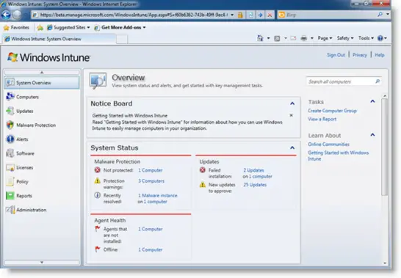Open the Computers section icon in sidebar
The width and height of the screenshot is (401, 278).
pos(10,97)
